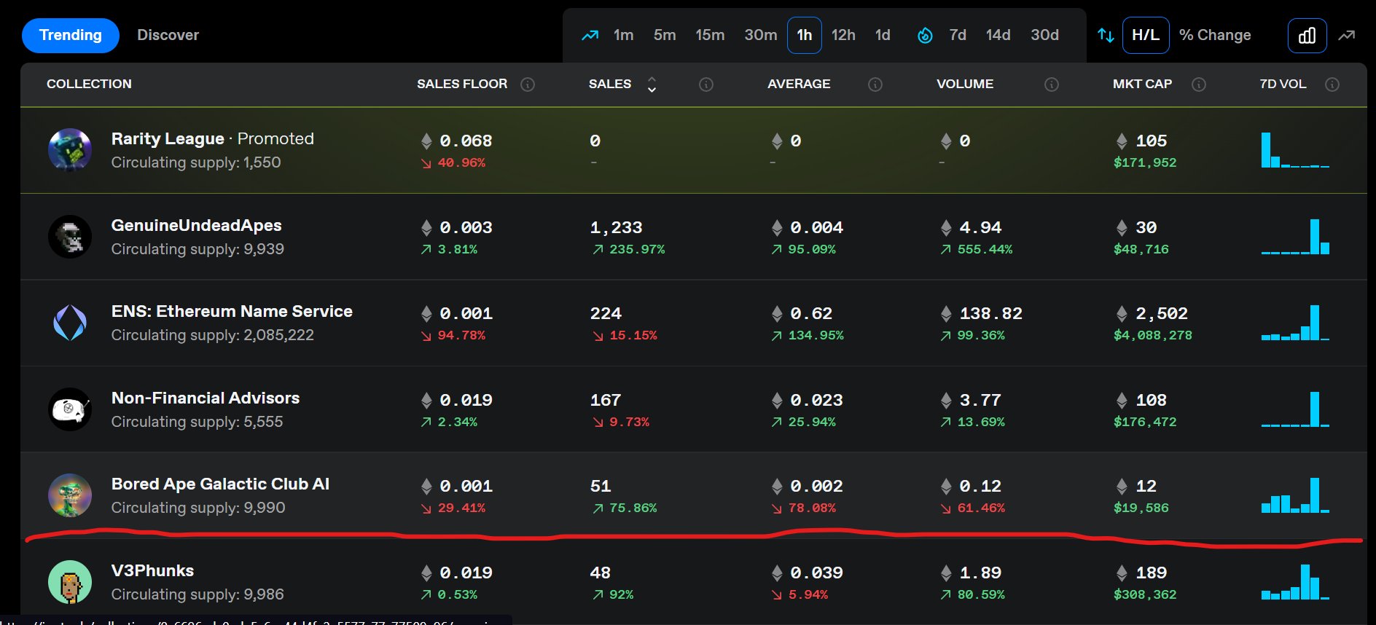Open Volume column info icon

(x=1052, y=84)
